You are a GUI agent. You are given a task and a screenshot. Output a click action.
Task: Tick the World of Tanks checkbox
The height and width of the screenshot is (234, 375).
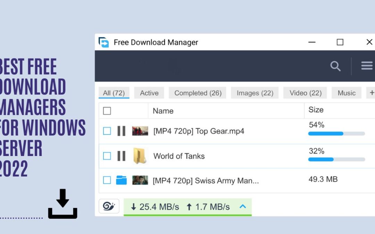pyautogui.click(x=107, y=156)
